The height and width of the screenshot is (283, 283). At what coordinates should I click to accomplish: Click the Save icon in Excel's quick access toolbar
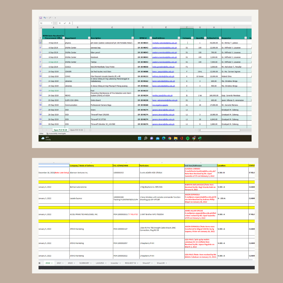(x=41, y=18)
